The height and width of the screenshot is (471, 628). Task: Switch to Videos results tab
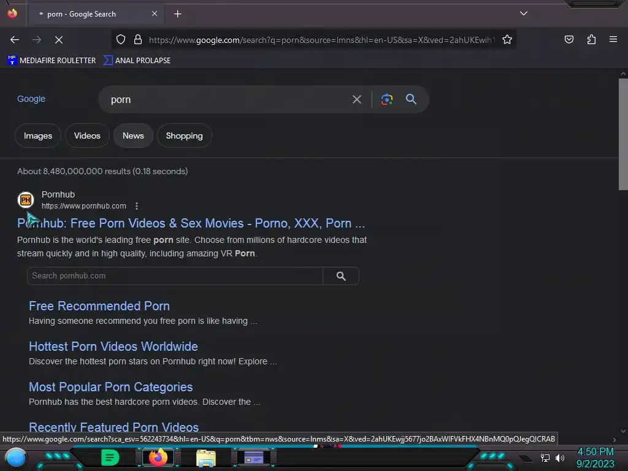click(x=87, y=136)
